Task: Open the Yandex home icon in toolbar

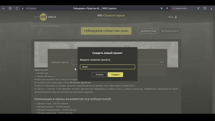Action: coord(10,8)
